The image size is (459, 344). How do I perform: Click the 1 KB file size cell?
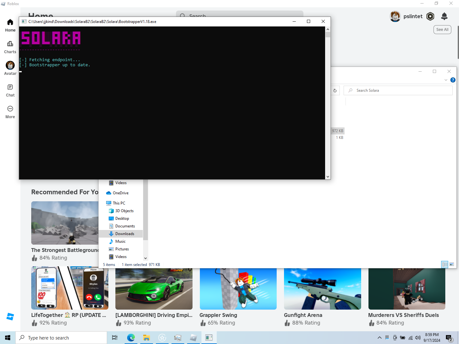pos(339,138)
